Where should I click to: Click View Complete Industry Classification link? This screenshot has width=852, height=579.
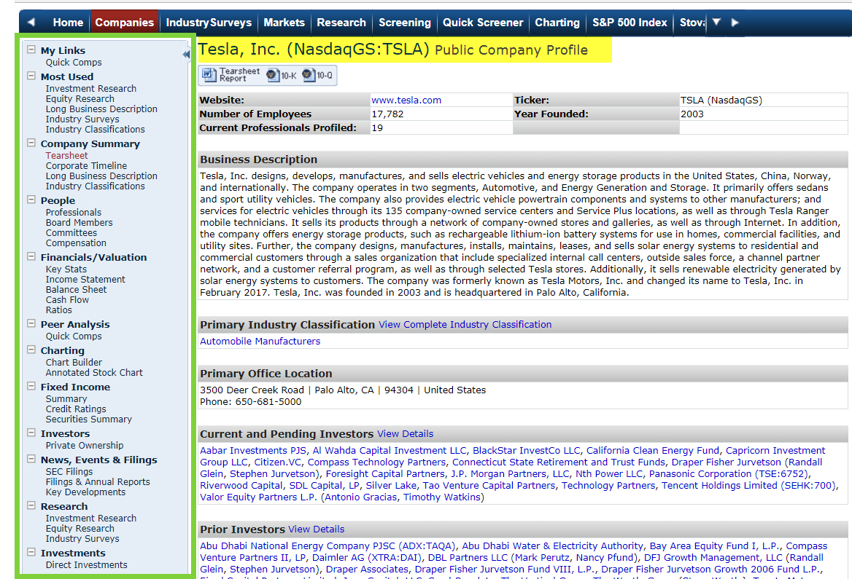465,325
